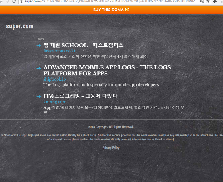The width and height of the screenshot is (223, 182).
Task: Click the site info icon in address bar
Action: pyautogui.click(x=21, y=2)
